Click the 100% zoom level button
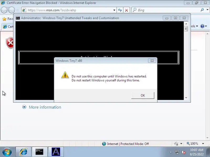Viewport: 210px width, 157px height. pos(192,144)
